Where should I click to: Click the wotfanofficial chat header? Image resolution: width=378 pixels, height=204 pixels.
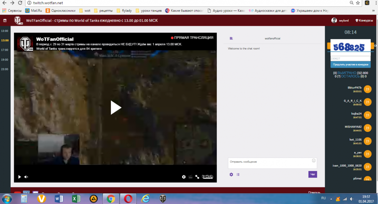[x=272, y=38]
